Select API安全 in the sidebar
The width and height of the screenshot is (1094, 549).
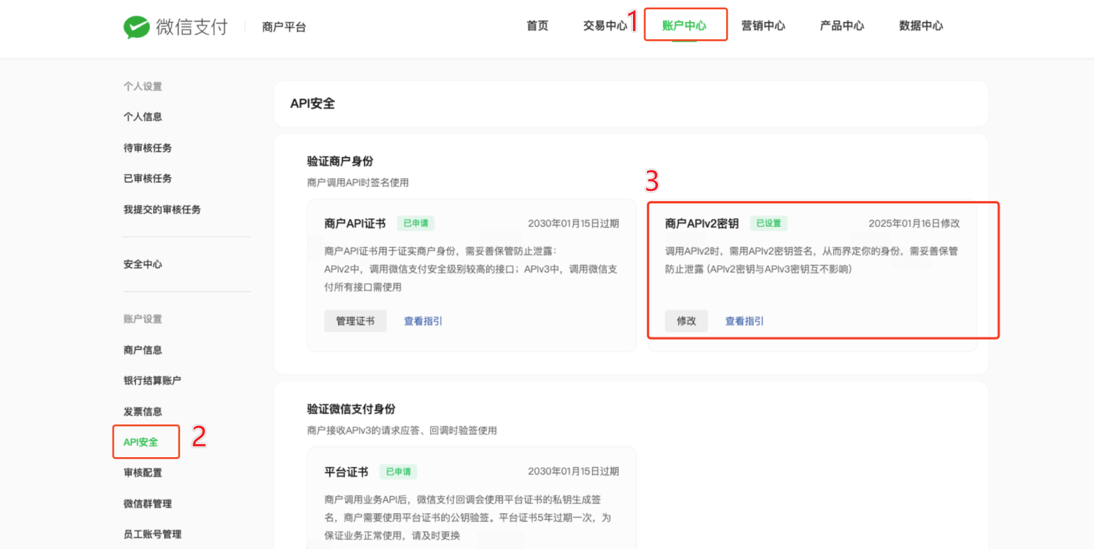[141, 442]
